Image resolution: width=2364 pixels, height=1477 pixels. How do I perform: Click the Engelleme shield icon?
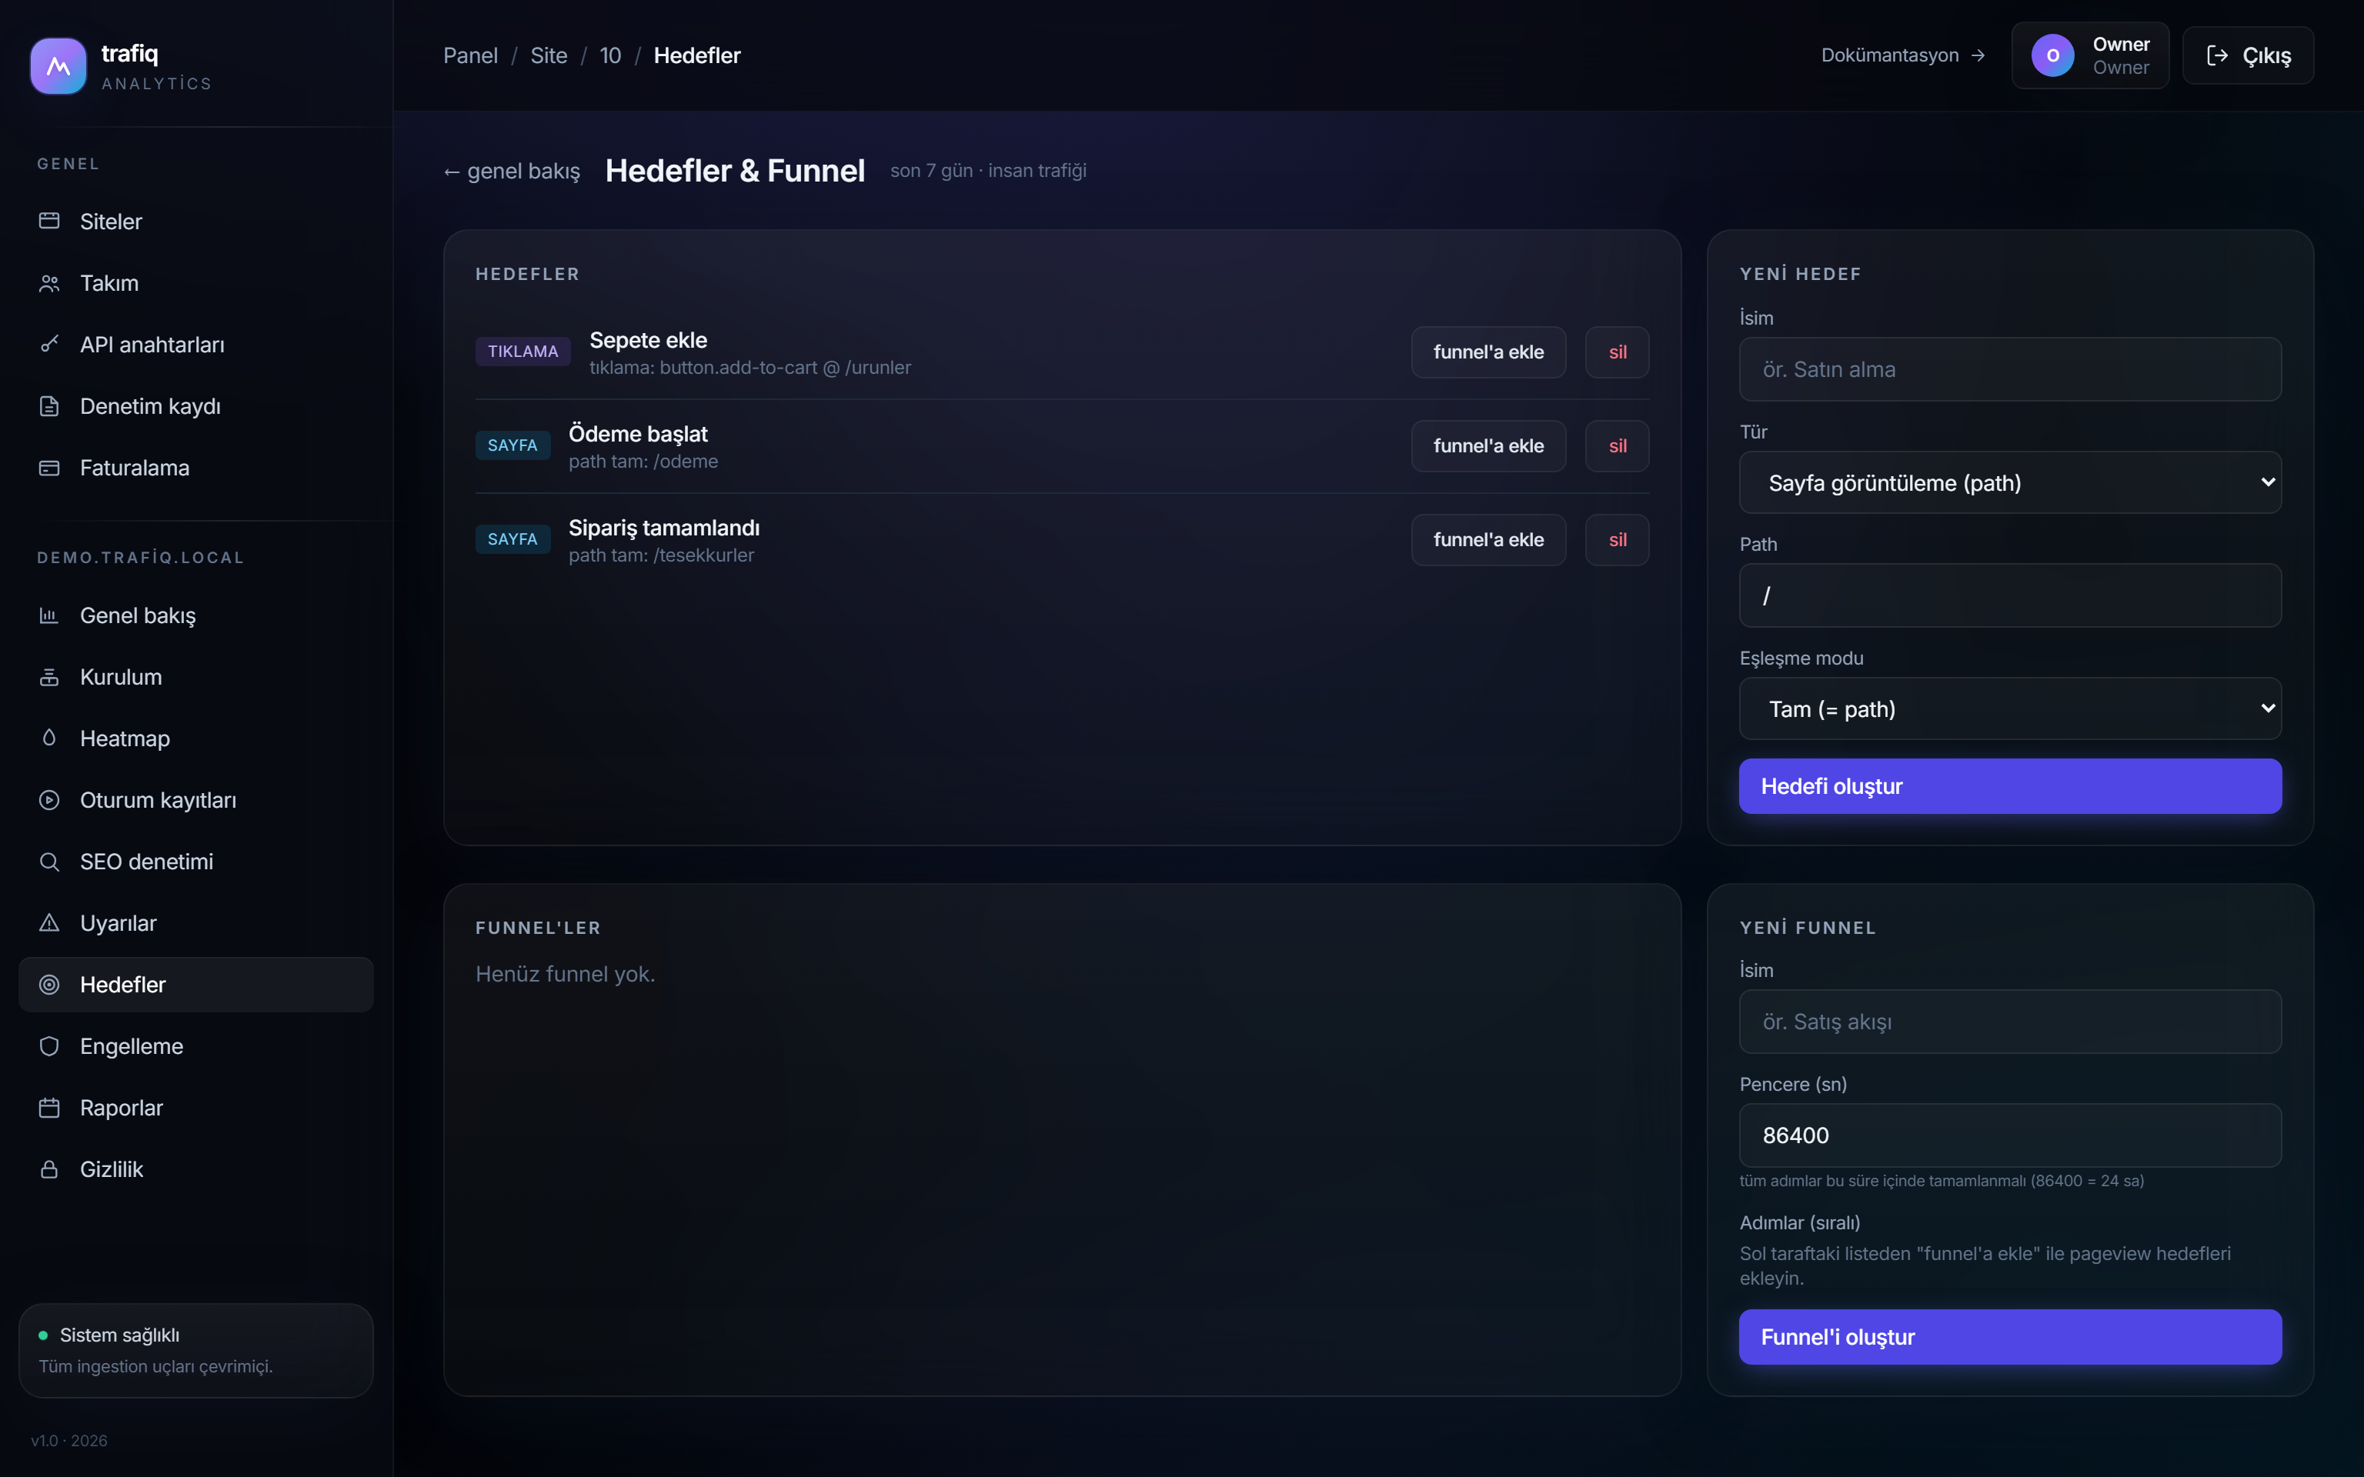(48, 1046)
